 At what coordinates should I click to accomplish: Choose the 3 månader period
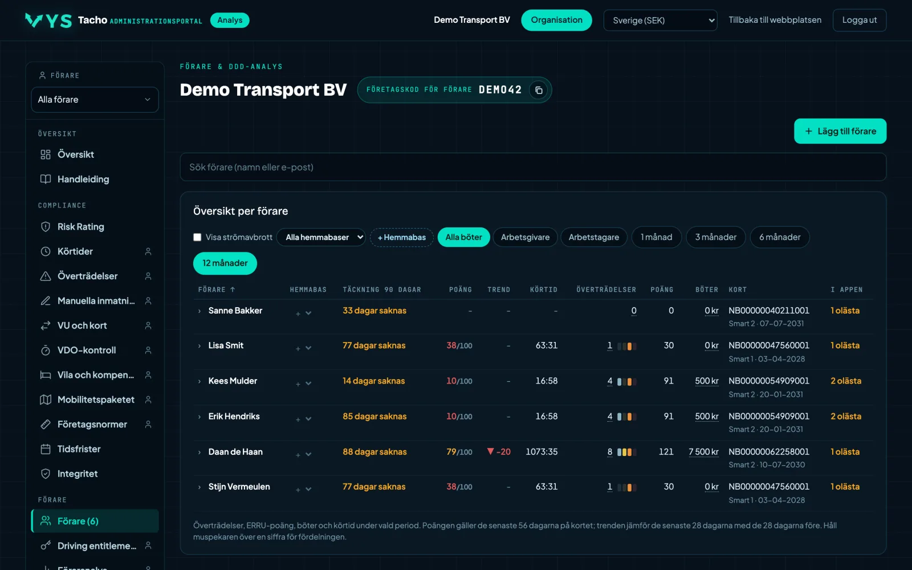(x=715, y=237)
